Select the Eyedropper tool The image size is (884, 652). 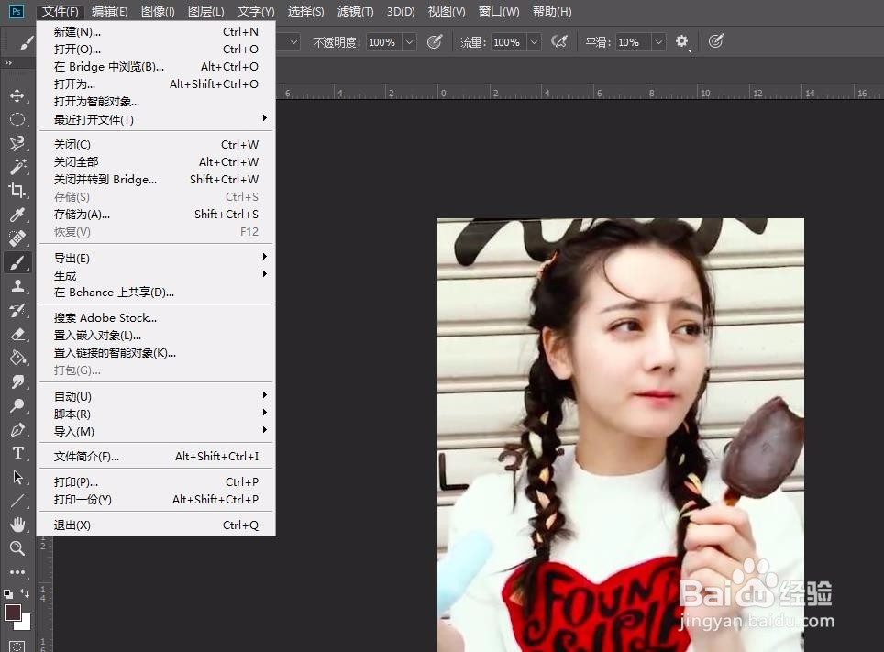pyautogui.click(x=18, y=215)
